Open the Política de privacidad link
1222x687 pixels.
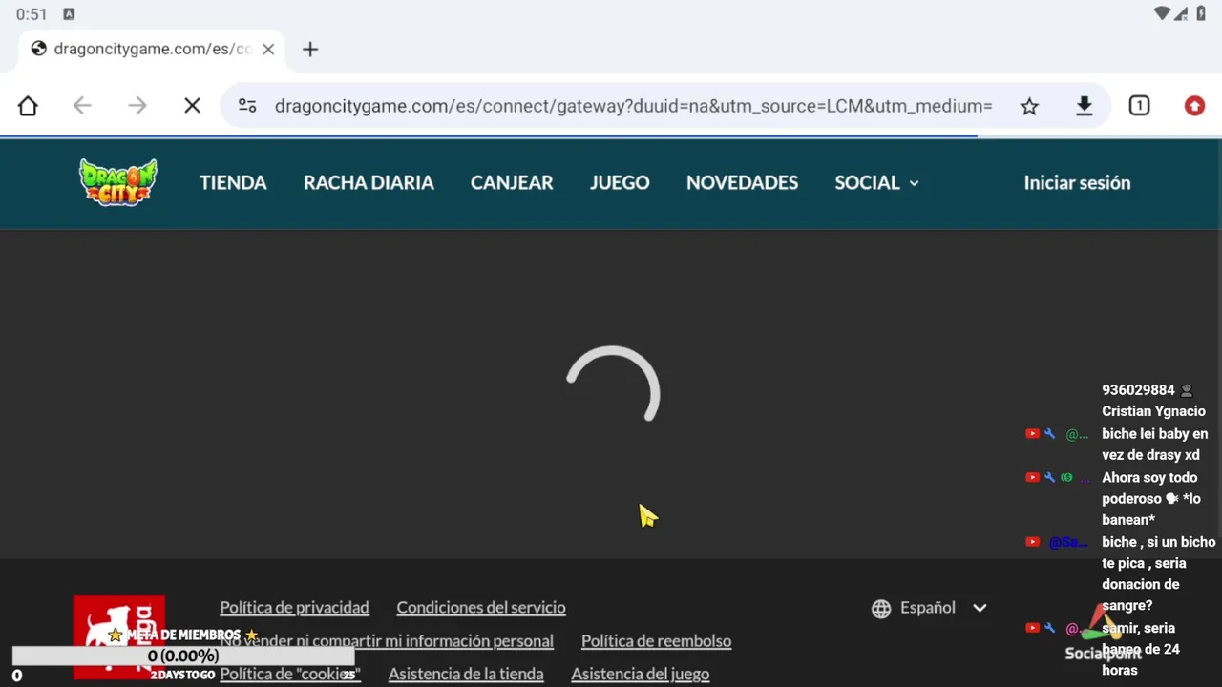click(294, 608)
